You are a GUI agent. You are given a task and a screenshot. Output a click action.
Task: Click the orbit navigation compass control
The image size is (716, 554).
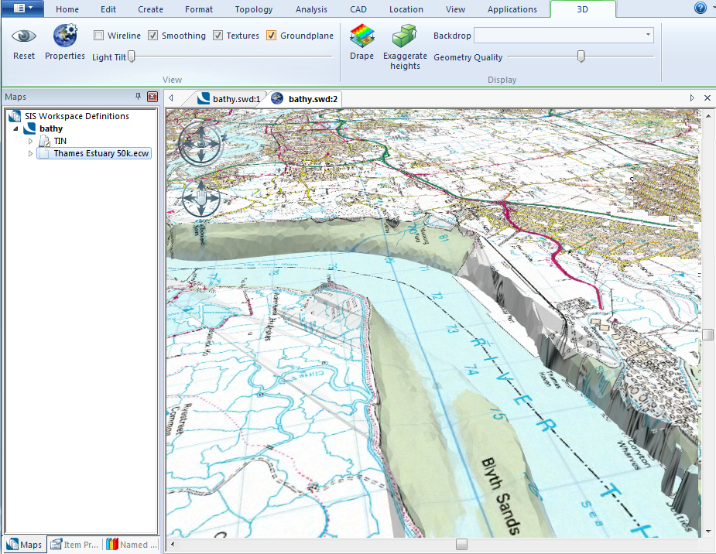(200, 143)
